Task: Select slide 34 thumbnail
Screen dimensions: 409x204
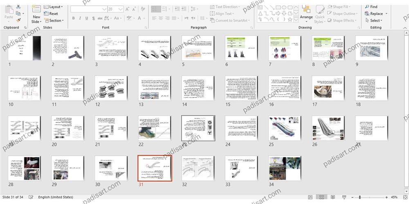Action: coord(285,168)
